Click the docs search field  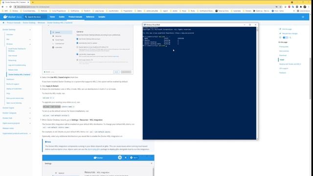tap(36, 17)
